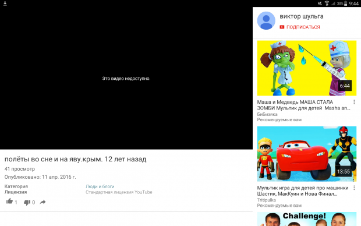Tap the 41 просмотр view count
The width and height of the screenshot is (361, 226).
(x=20, y=169)
